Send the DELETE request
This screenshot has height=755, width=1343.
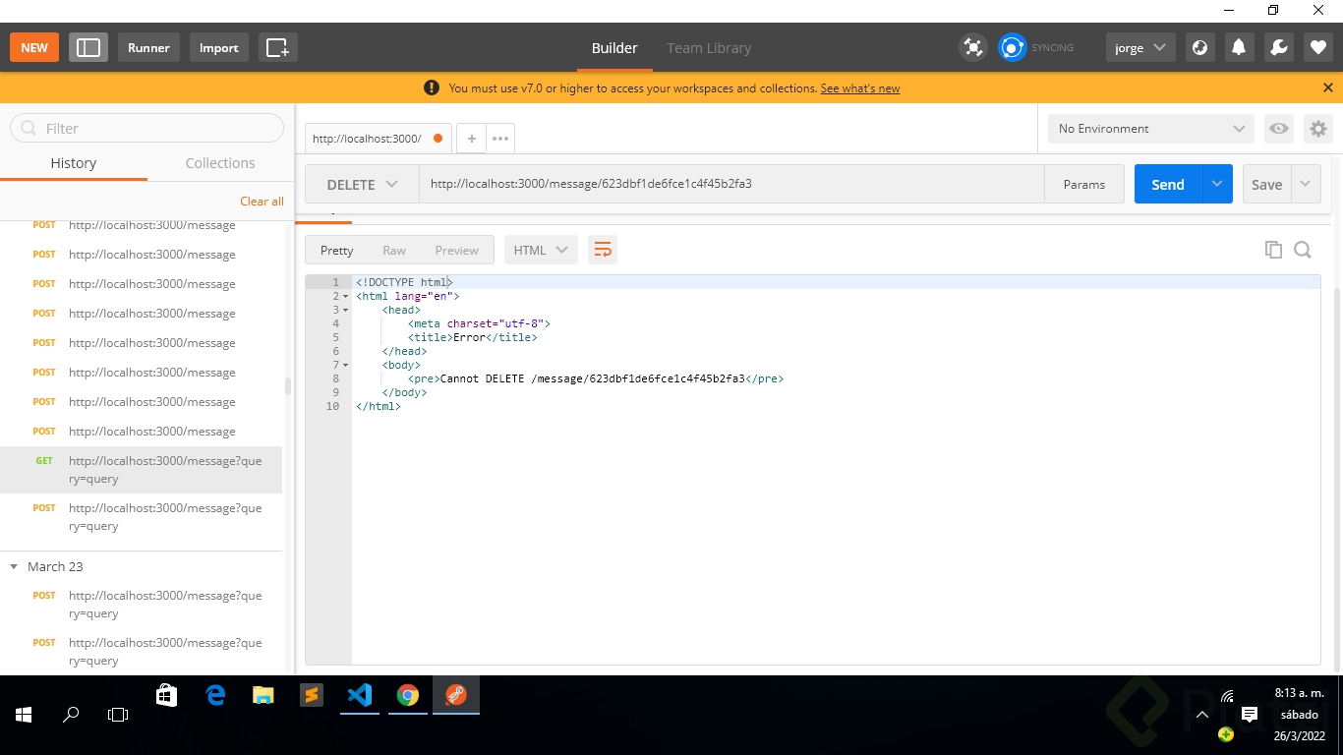1168,184
